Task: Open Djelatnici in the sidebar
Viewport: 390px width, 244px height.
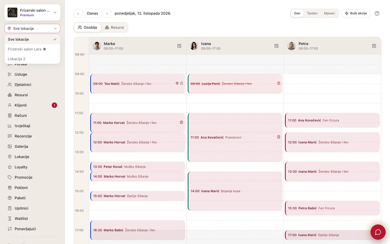Action: tap(32, 85)
